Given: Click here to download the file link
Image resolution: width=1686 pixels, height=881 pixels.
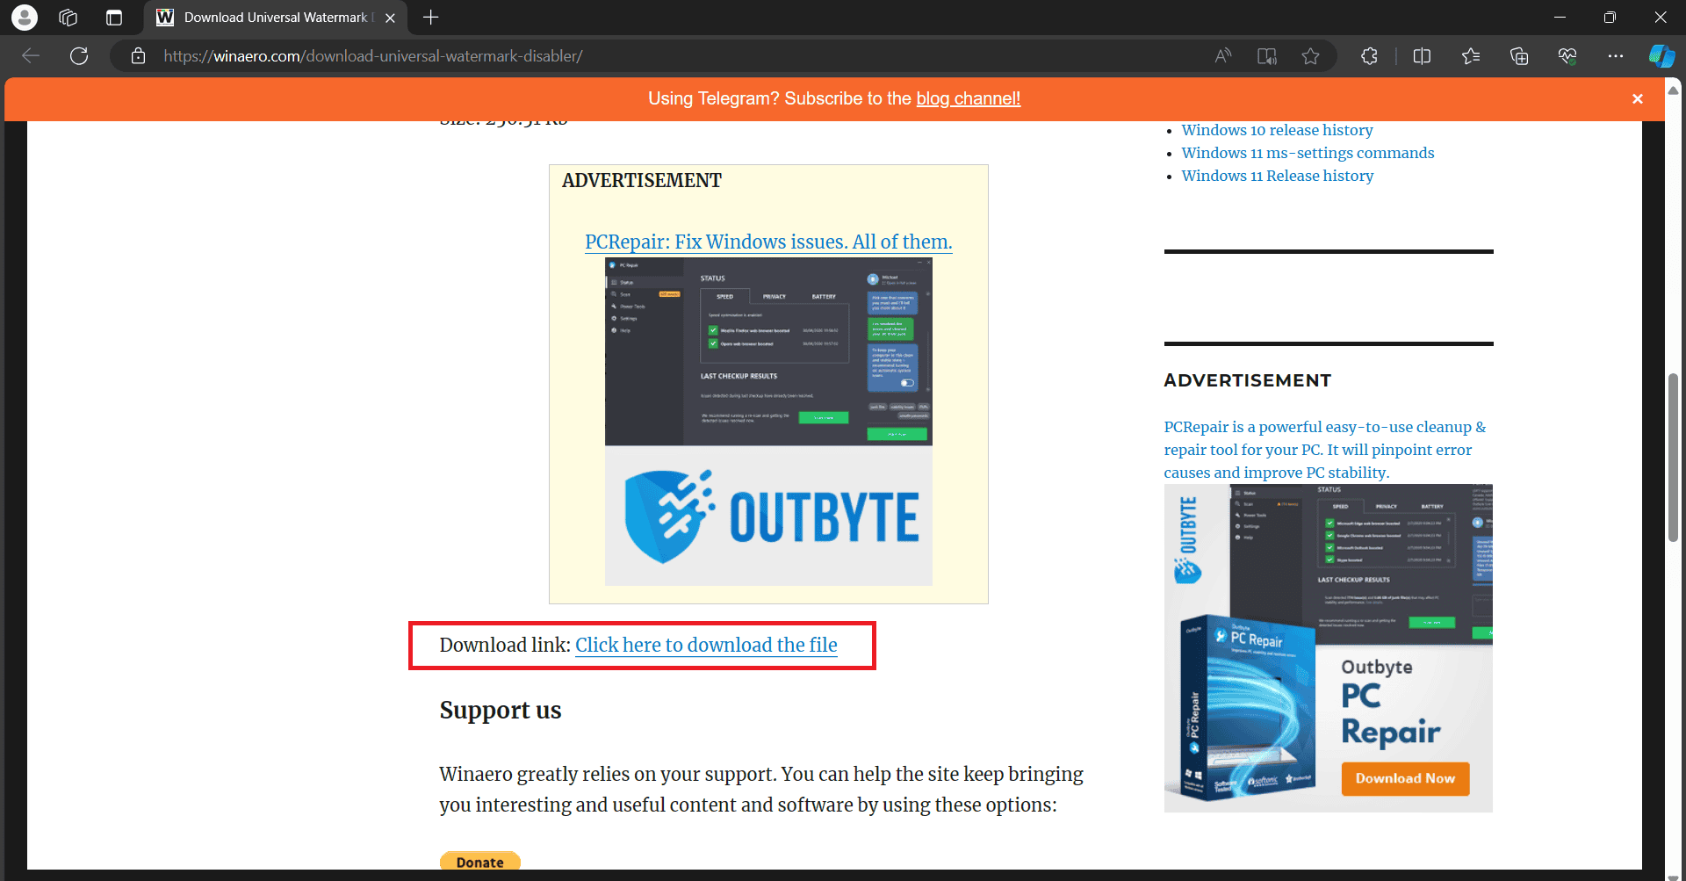Looking at the screenshot, I should [706, 645].
